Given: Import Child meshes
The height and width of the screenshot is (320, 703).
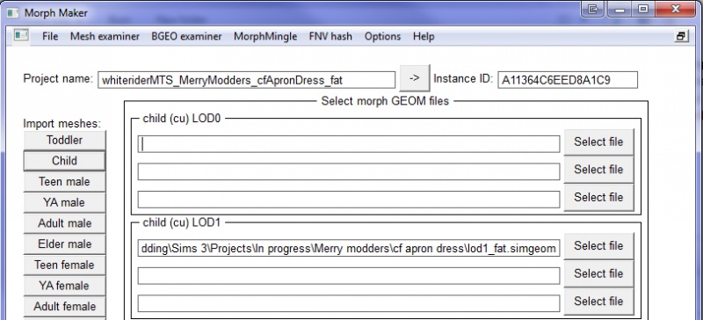Looking at the screenshot, I should coord(64,161).
